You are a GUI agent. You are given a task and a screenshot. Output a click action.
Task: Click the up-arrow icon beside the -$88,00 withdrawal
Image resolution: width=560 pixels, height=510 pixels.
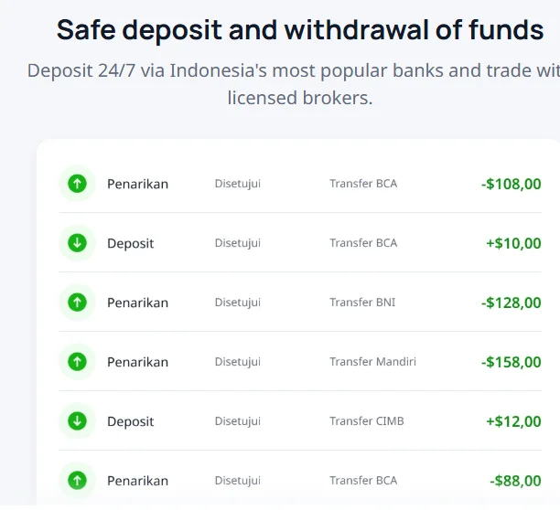[77, 481]
